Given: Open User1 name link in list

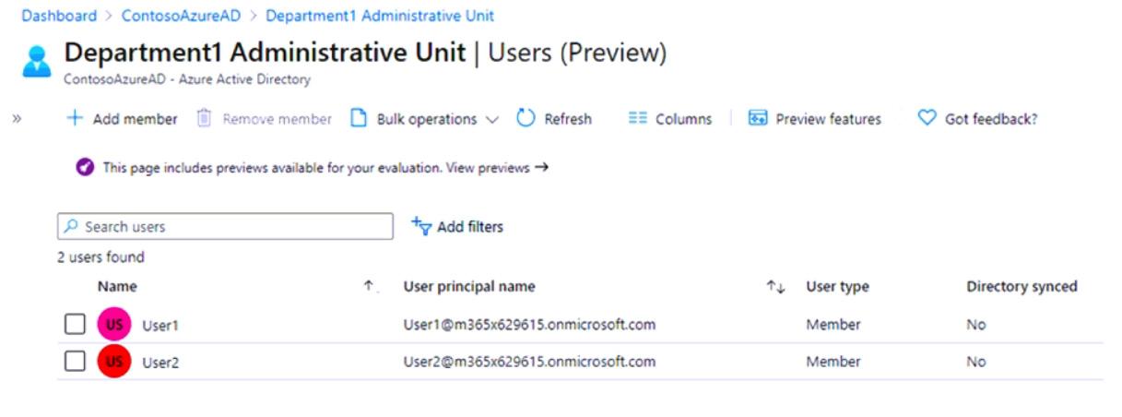Looking at the screenshot, I should [x=160, y=326].
